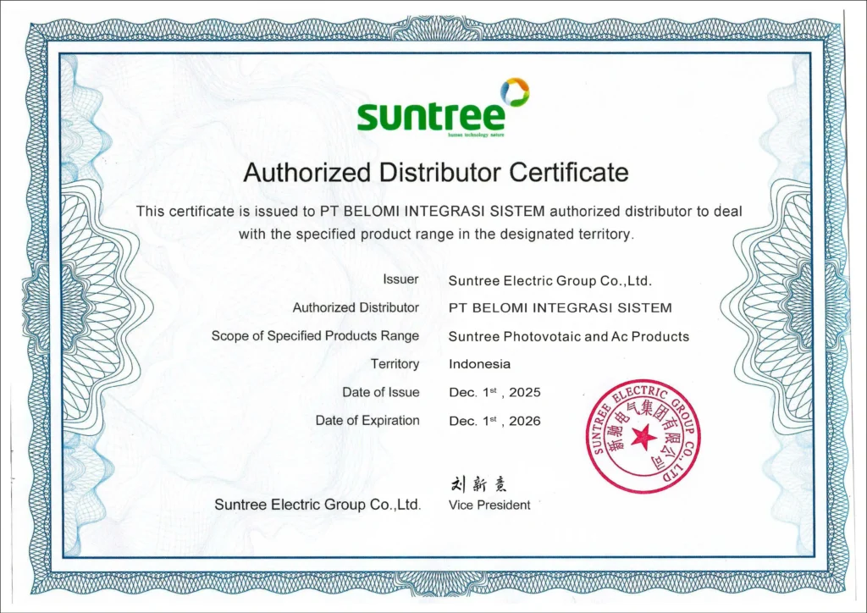Click the red Suntree Electric Group stamp
This screenshot has height=613, width=867.
point(643,436)
